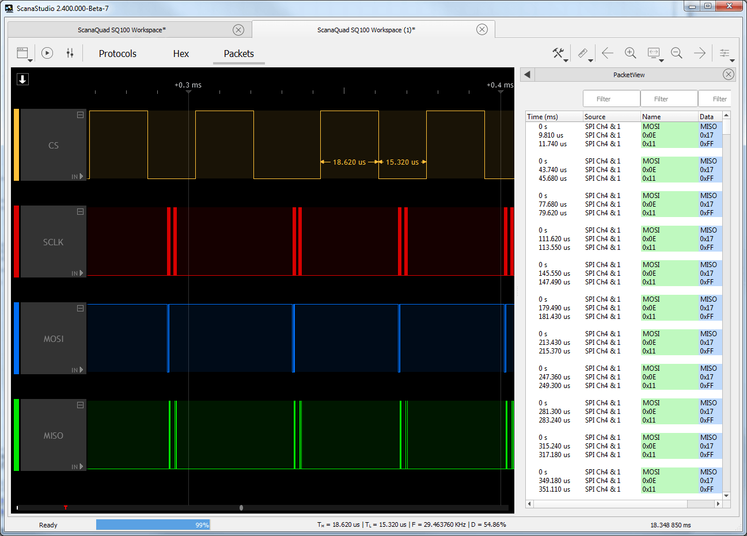This screenshot has width=747, height=536.
Task: Collapse the MISO channel with minus box
Action: pos(80,405)
